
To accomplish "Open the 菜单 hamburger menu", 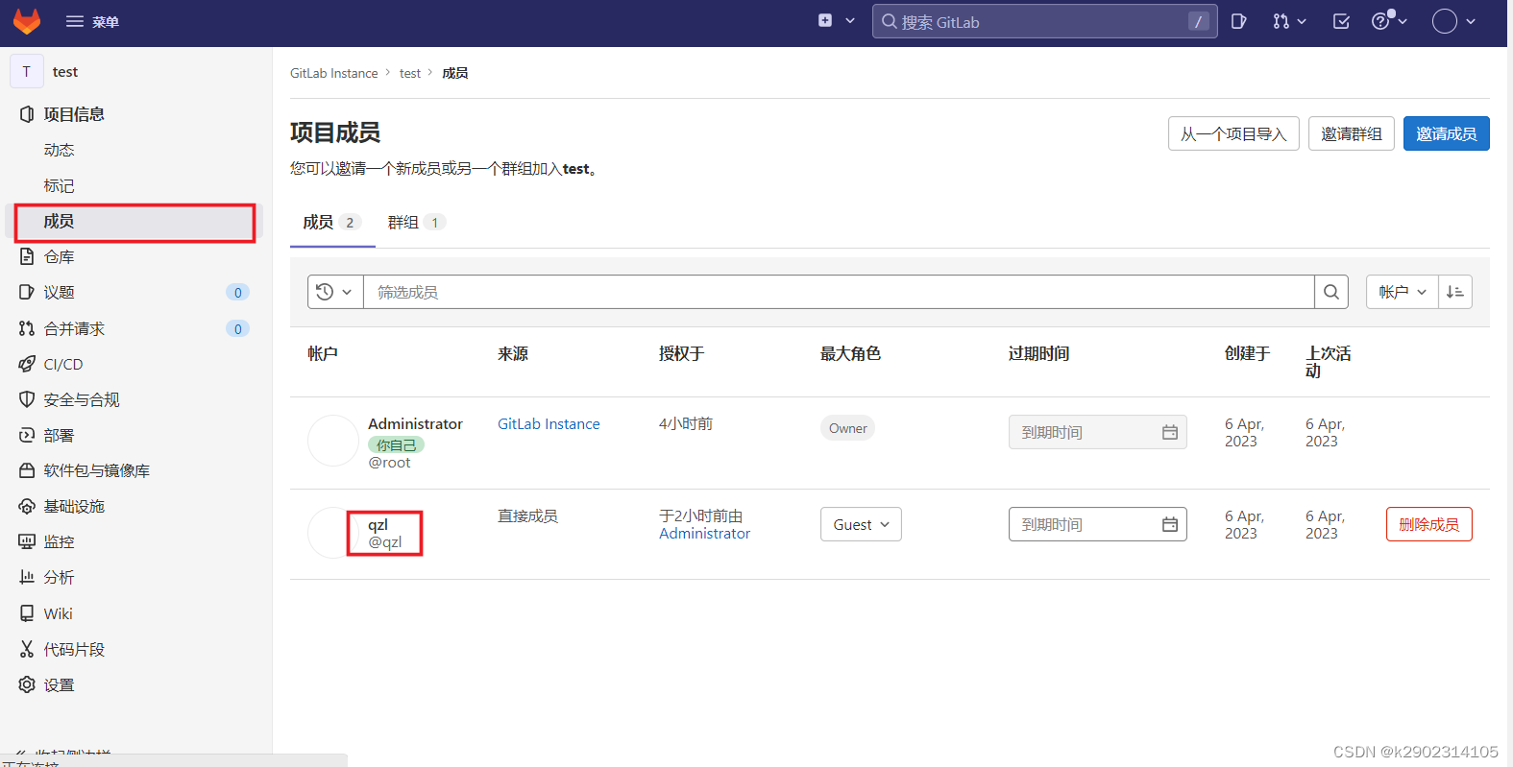I will coord(91,21).
